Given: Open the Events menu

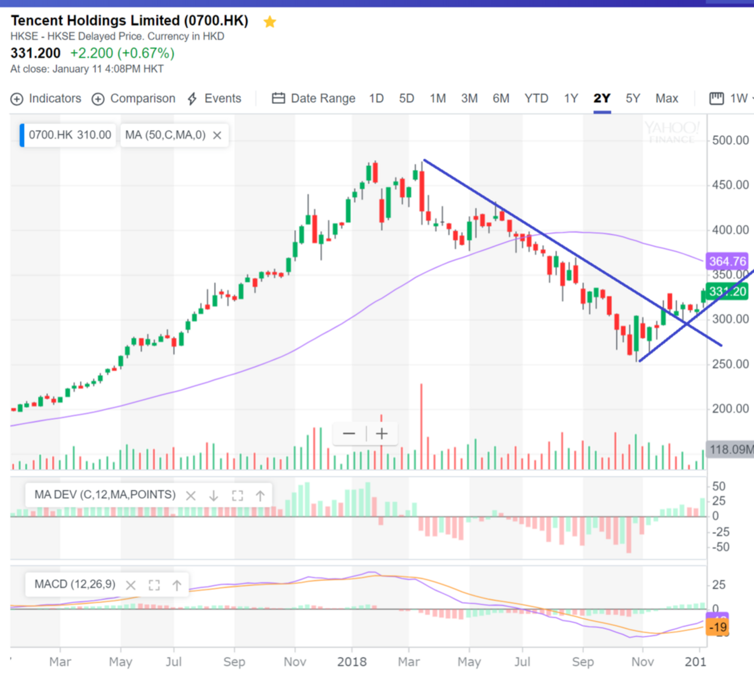Looking at the screenshot, I should [214, 99].
